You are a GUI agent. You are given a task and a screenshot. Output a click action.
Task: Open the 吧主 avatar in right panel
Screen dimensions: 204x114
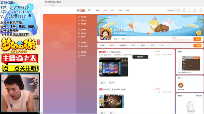[181, 85]
